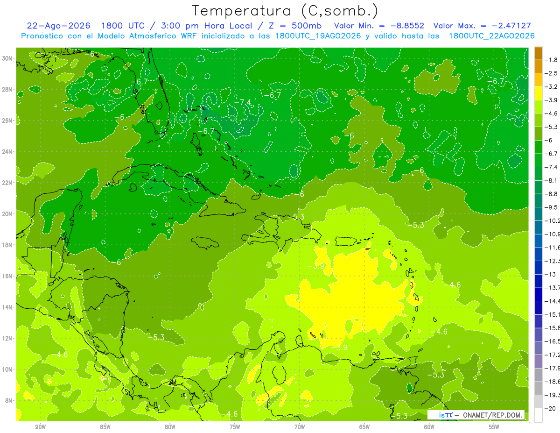
Task: Click the yellow legend swatch between -3.2 and -3.9
Action: click(x=538, y=93)
